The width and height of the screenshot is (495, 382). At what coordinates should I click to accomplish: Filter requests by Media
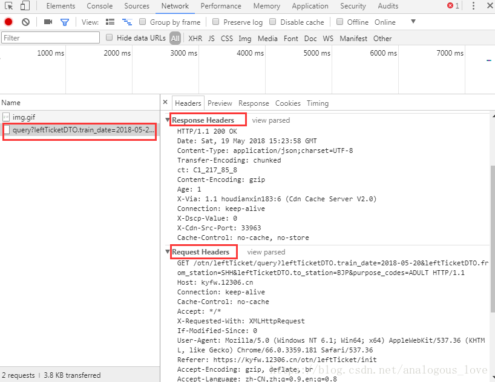click(x=267, y=39)
